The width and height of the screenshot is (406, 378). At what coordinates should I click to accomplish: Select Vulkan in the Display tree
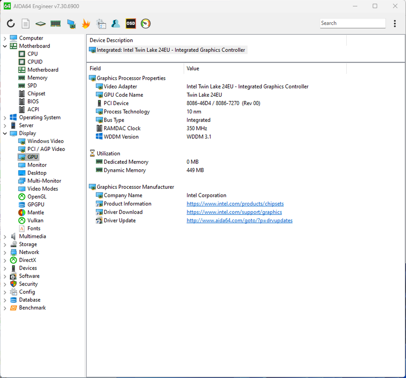35,221
